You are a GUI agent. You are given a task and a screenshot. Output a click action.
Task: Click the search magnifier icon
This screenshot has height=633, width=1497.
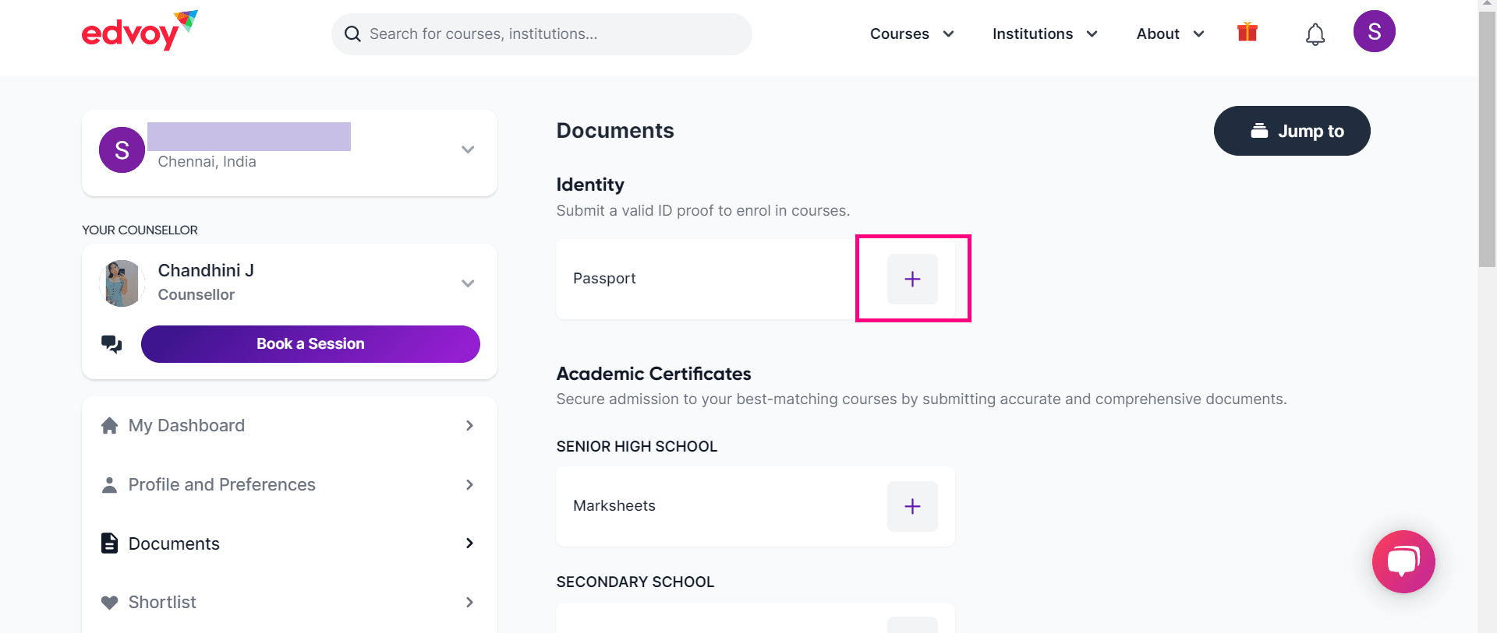(x=352, y=34)
